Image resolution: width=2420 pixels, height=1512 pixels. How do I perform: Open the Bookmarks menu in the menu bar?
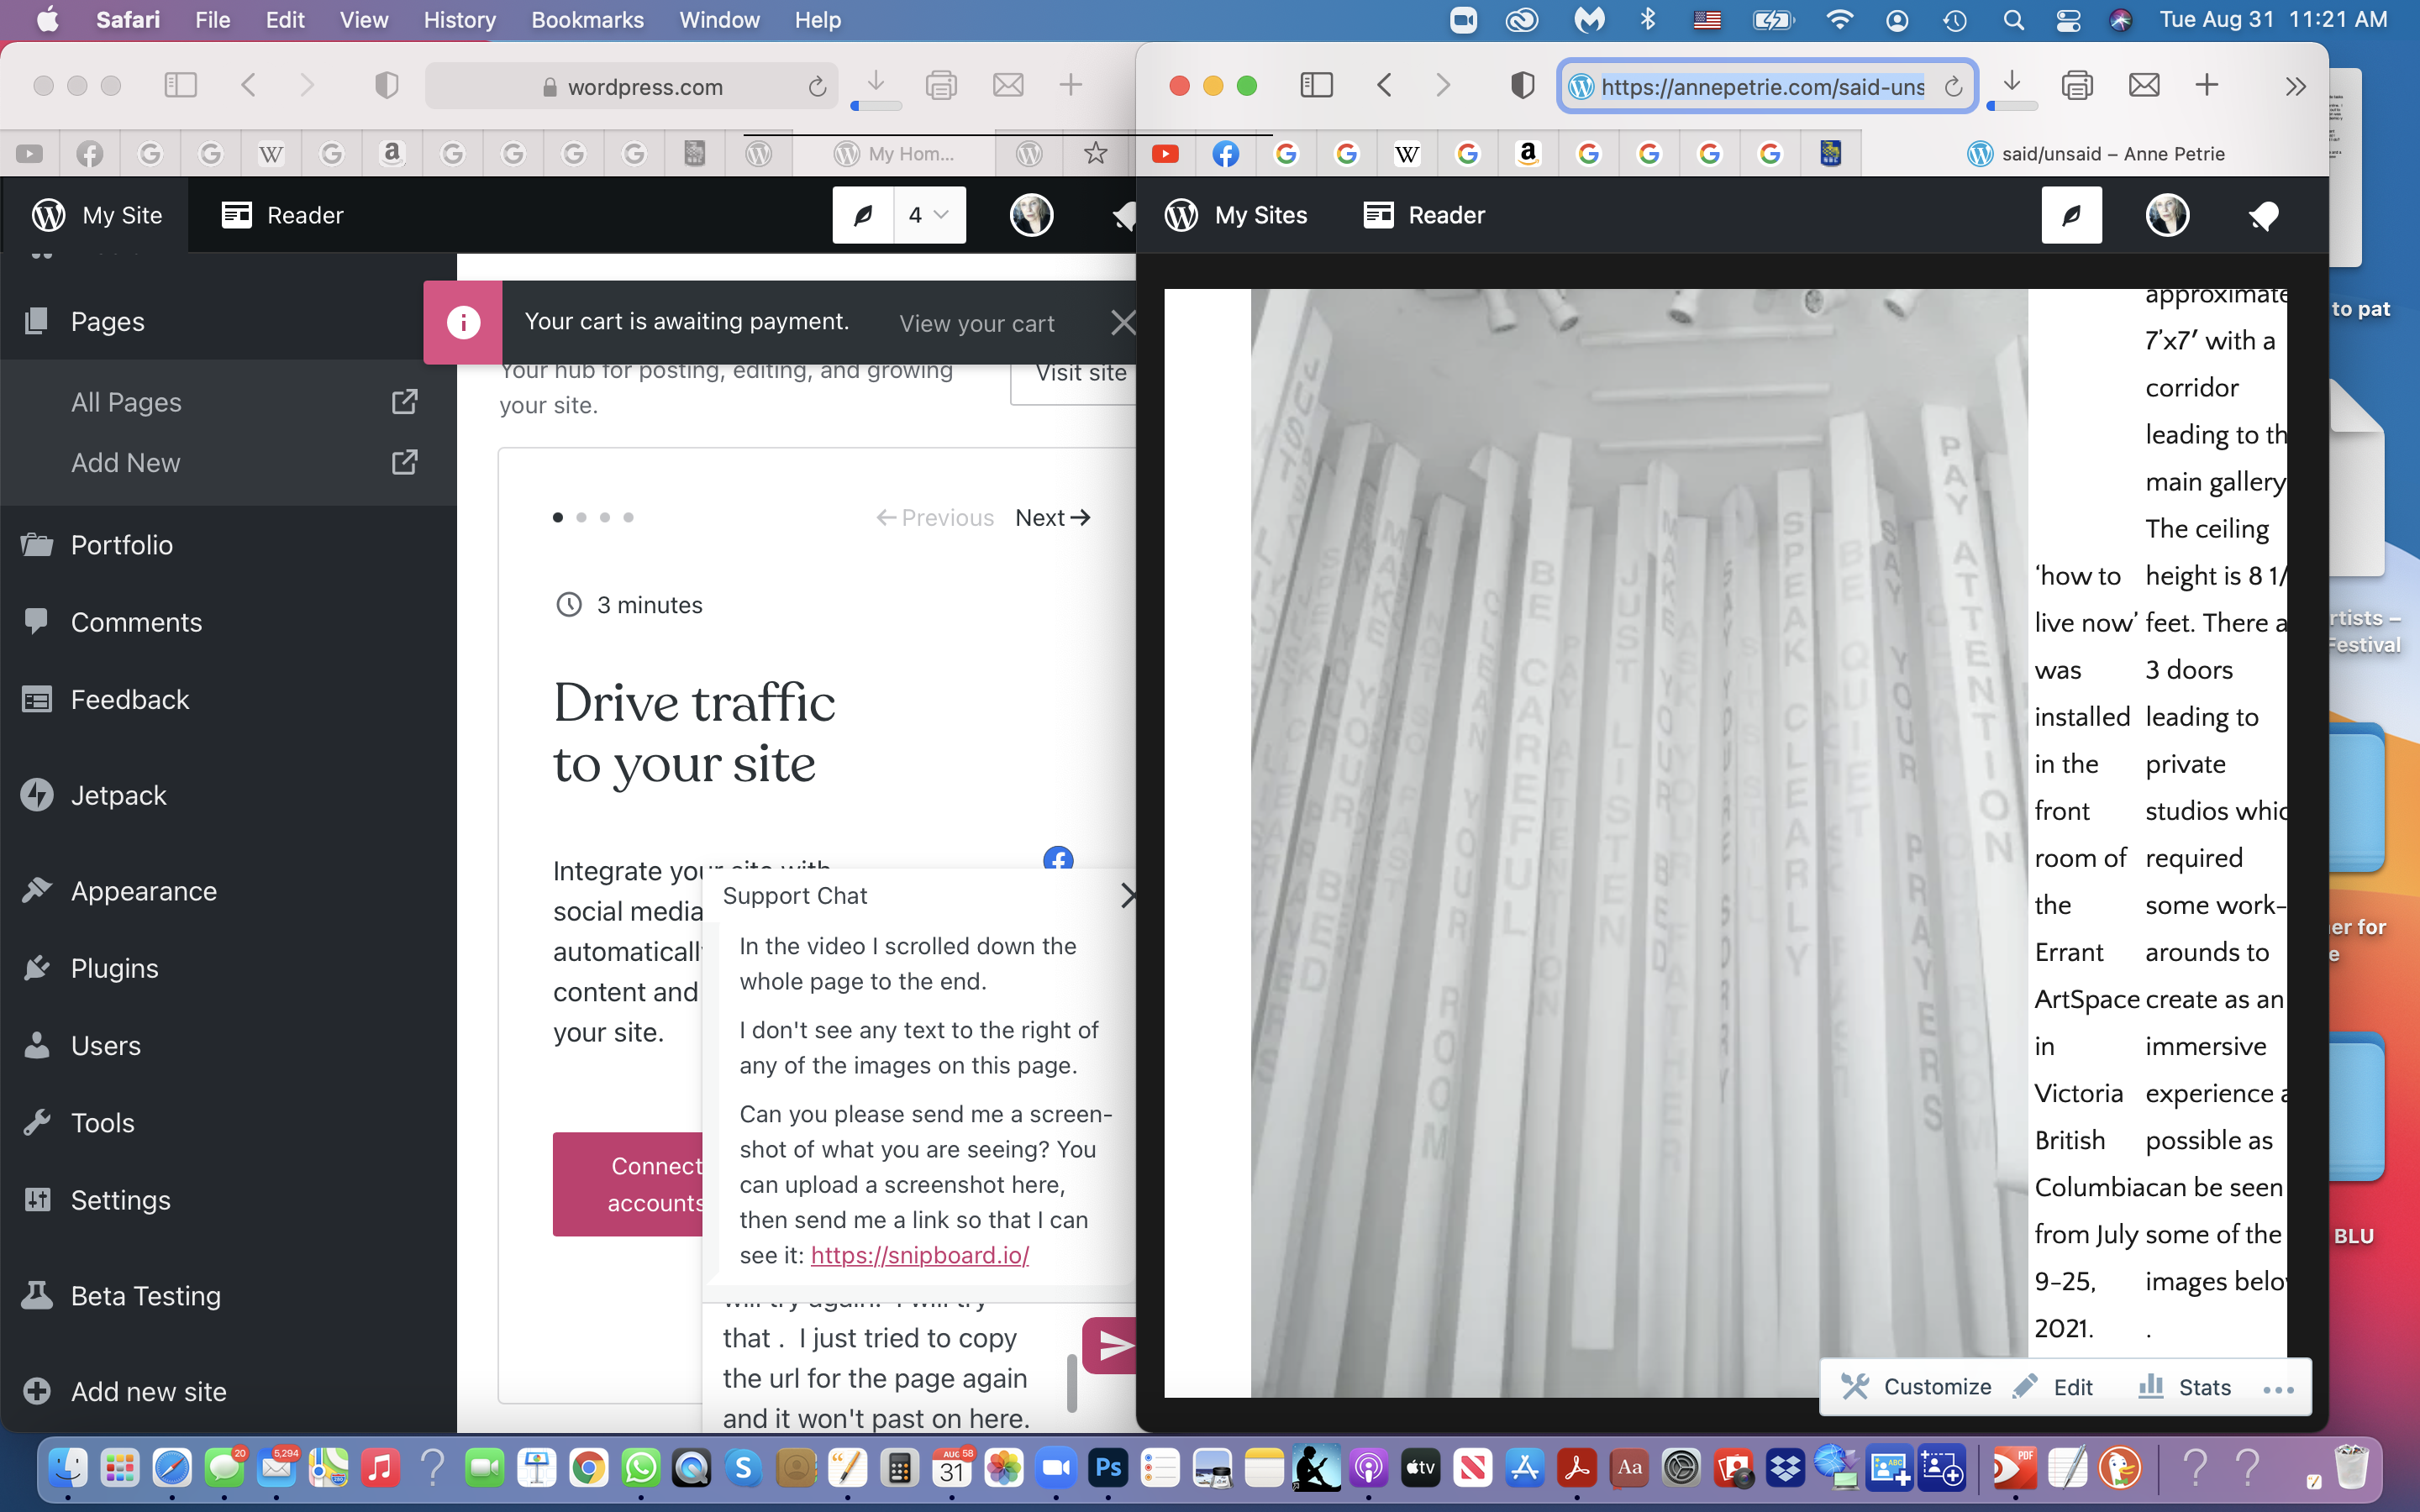[587, 20]
